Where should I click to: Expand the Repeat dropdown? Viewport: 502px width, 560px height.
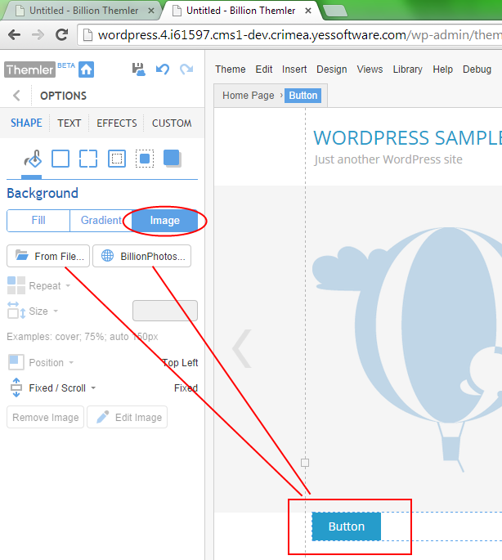48,286
